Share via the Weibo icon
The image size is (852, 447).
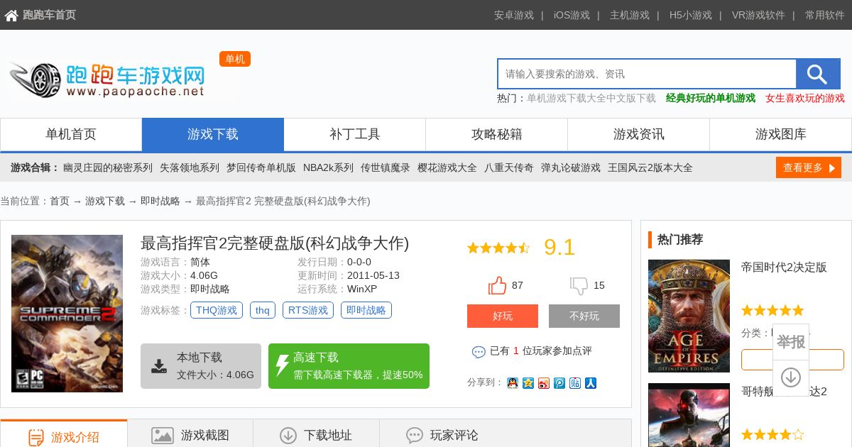[x=544, y=383]
